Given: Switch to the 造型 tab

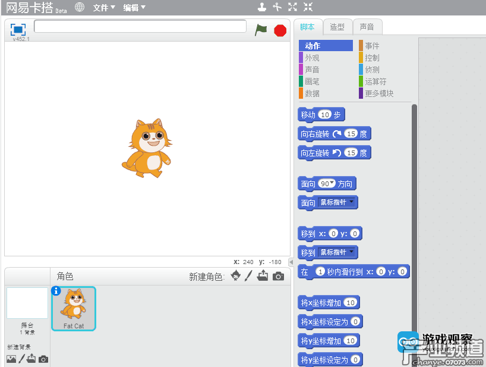Looking at the screenshot, I should (x=337, y=27).
